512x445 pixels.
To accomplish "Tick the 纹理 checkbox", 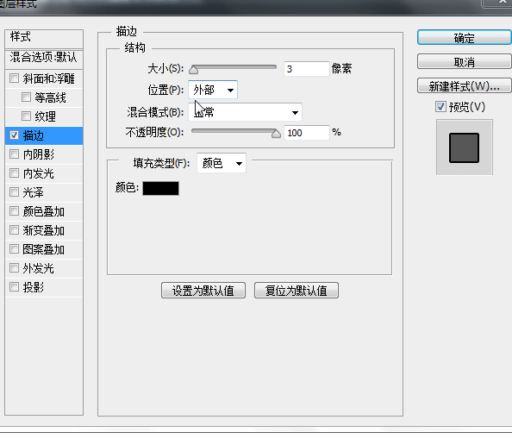I will [x=26, y=116].
